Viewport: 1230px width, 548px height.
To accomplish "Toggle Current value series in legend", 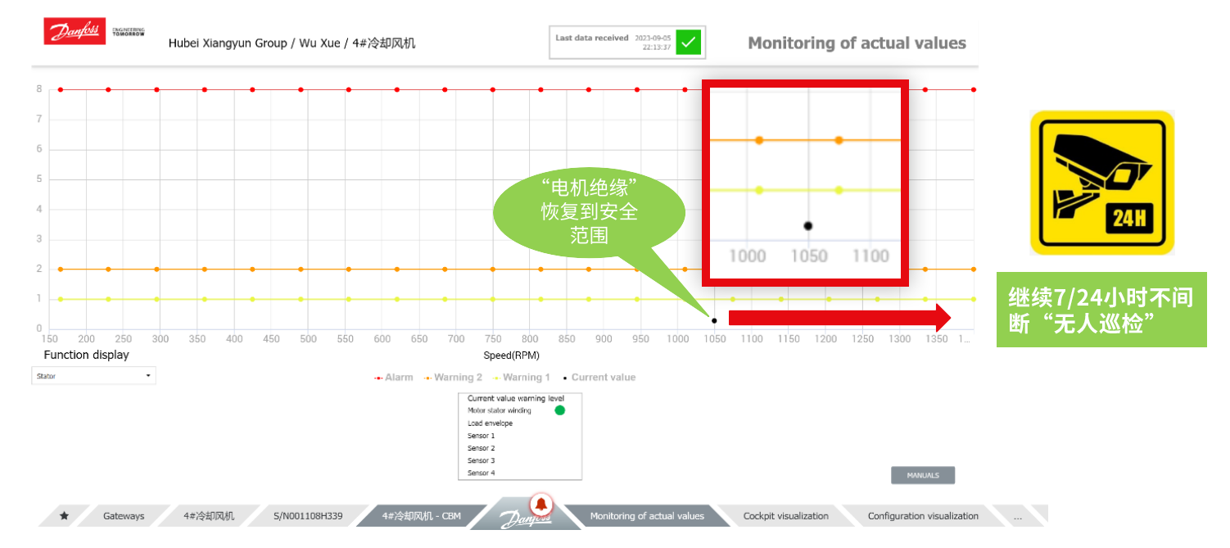I will click(x=599, y=378).
